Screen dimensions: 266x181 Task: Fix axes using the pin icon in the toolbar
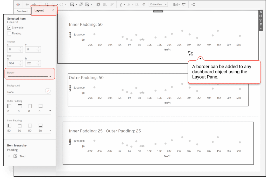pos(144,5)
